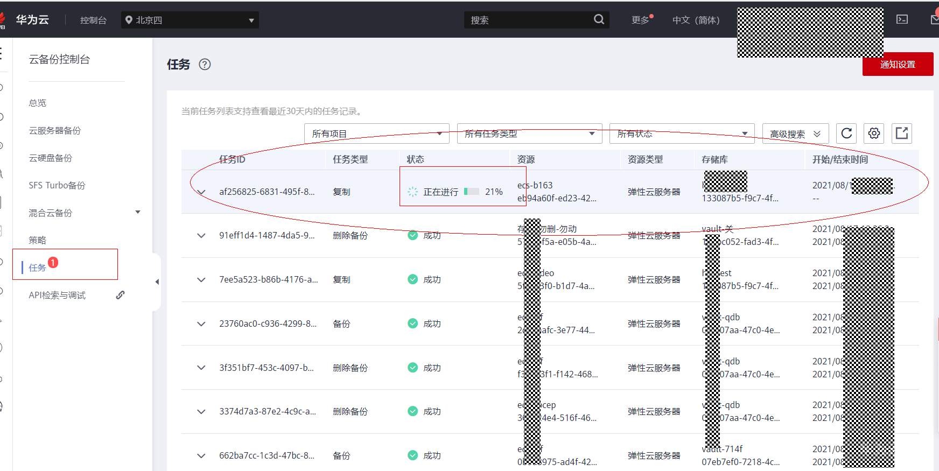Viewport: 939px width, 471px height.
Task: Click the success check icon for task 662ba7cc
Action: [x=413, y=455]
